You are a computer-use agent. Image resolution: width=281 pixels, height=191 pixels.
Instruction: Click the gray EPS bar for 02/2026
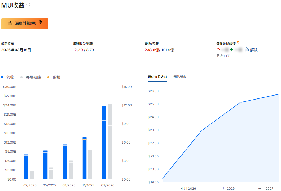tap(110, 142)
